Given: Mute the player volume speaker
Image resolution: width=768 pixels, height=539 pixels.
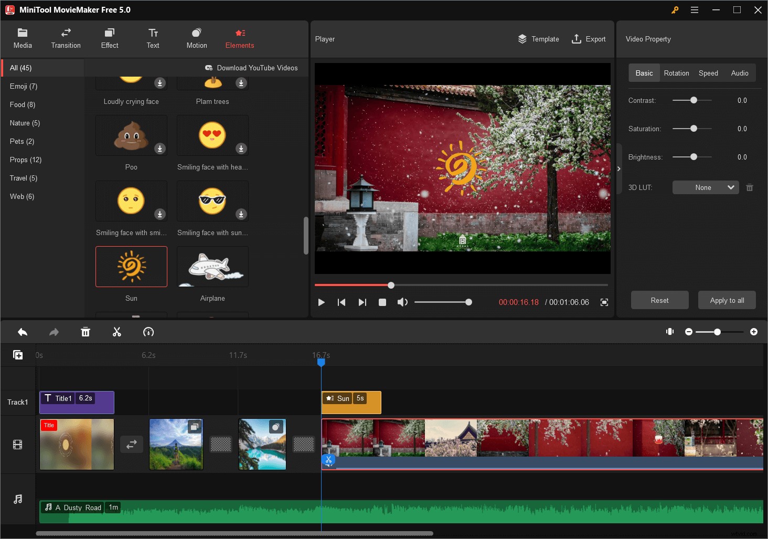Looking at the screenshot, I should coord(402,302).
